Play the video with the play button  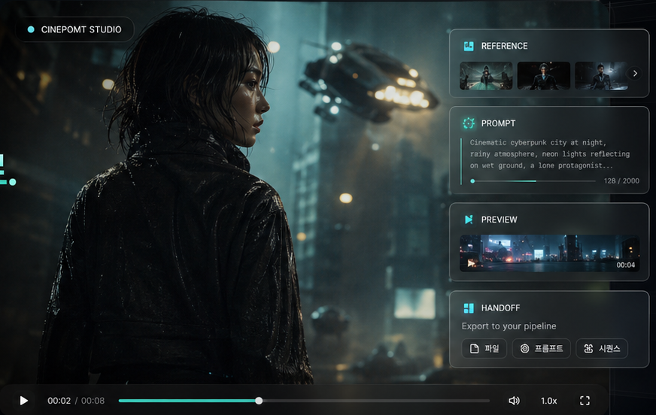click(x=24, y=401)
